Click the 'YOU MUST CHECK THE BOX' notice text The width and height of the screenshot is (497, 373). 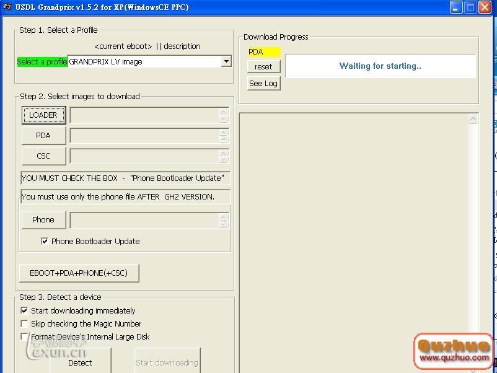point(123,178)
